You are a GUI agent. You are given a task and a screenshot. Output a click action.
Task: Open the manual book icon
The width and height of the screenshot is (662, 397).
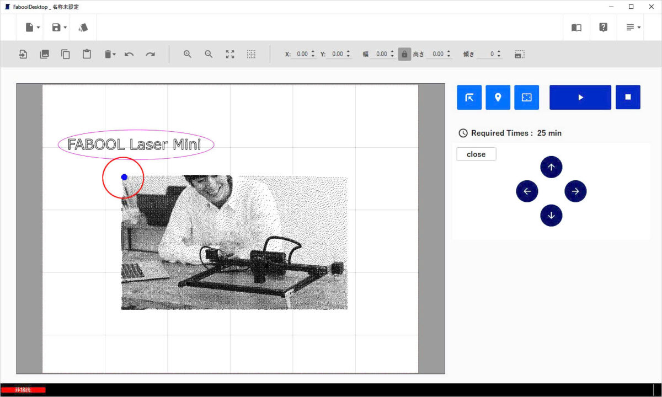pyautogui.click(x=576, y=28)
